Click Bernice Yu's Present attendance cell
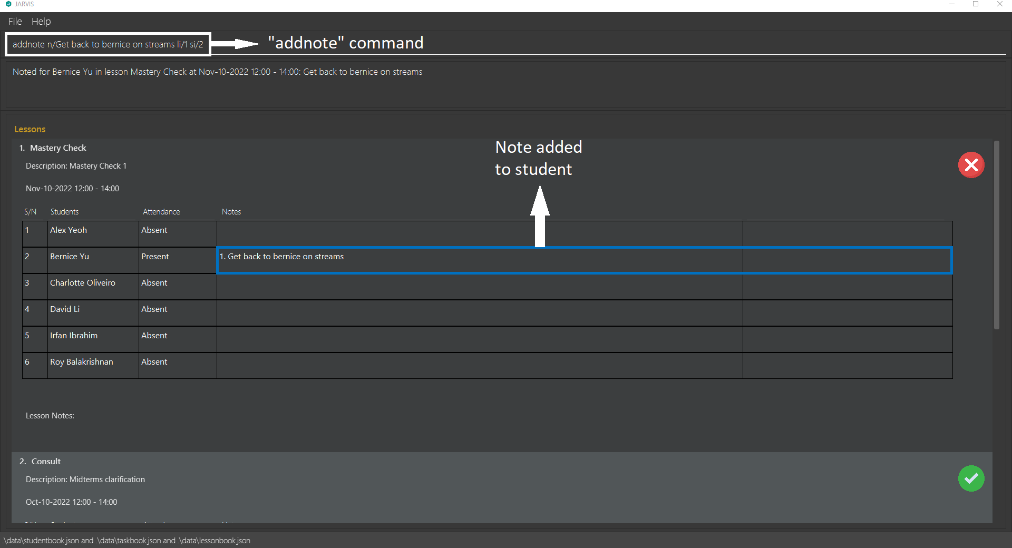 click(x=178, y=260)
